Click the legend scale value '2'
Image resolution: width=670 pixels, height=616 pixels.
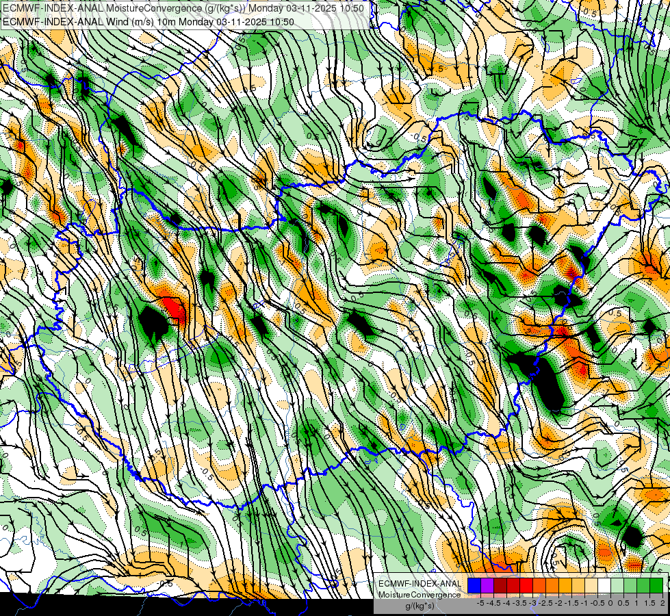(x=662, y=603)
